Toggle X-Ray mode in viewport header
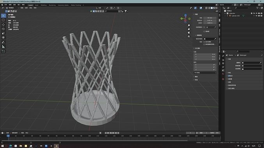264x148 pixels. 206,8
